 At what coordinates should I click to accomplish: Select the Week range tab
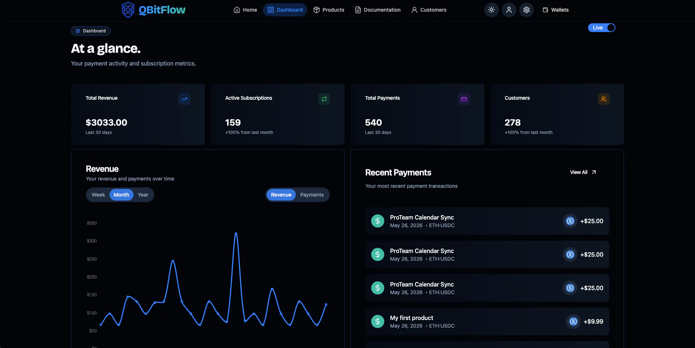click(x=98, y=195)
